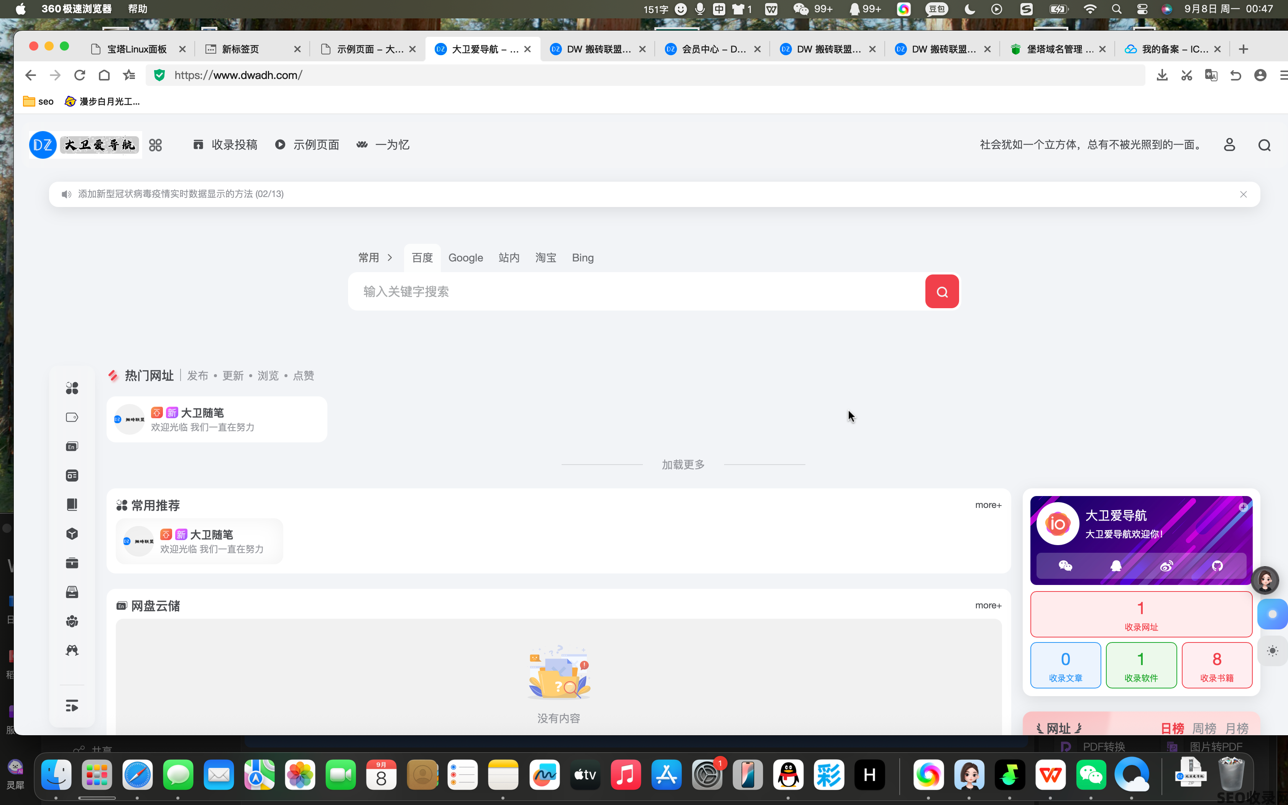Screen dimensions: 1288x805
Task: Switch ranking to 周榜
Action: pyautogui.click(x=1204, y=728)
